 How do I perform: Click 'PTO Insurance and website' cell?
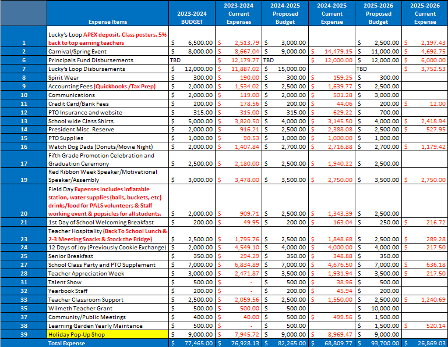click(108, 112)
